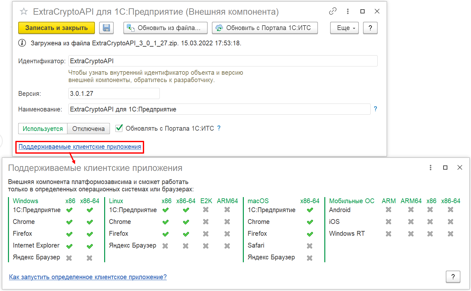Click the E2K column header
Image resolution: width=471 pixels, height=291 pixels.
(x=206, y=201)
